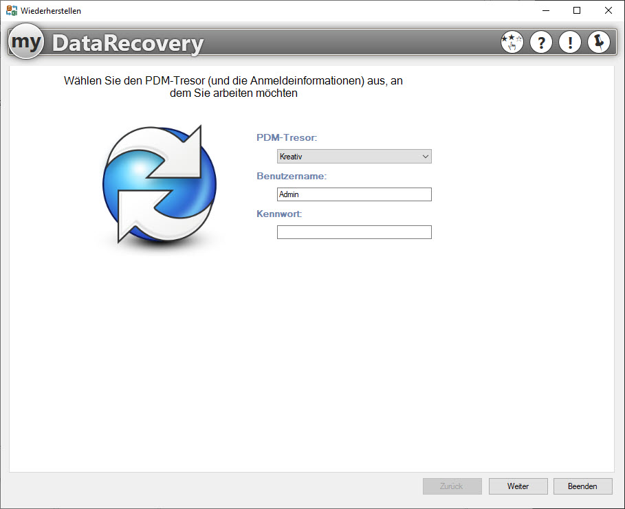Click the star rating icon in header
The height and width of the screenshot is (509, 625).
coord(512,42)
